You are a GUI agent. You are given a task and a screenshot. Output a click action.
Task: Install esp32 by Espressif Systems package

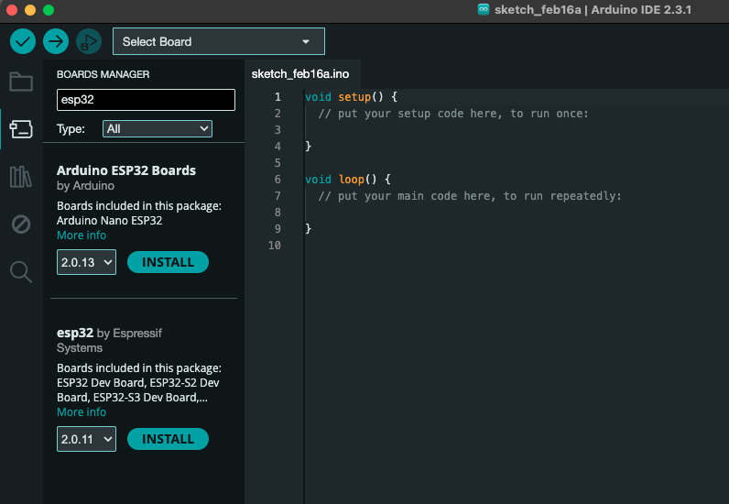pyautogui.click(x=168, y=439)
